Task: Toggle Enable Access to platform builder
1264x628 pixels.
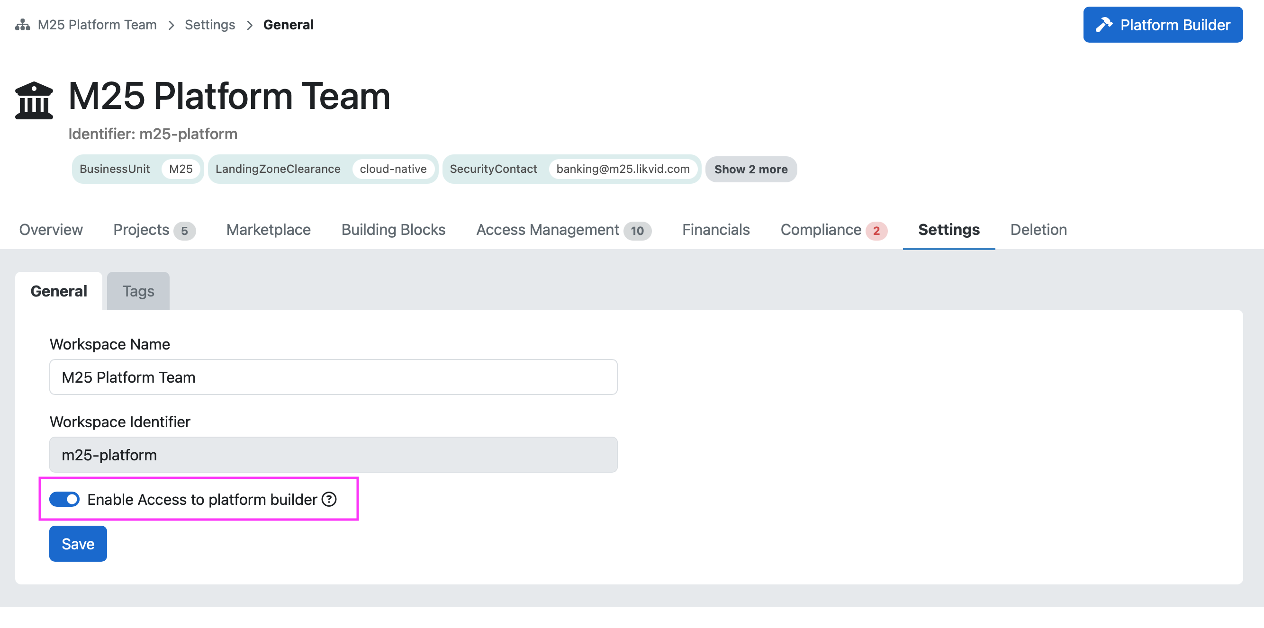Action: tap(64, 499)
